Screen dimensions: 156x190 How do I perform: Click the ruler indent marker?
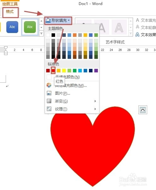[x=6, y=51]
